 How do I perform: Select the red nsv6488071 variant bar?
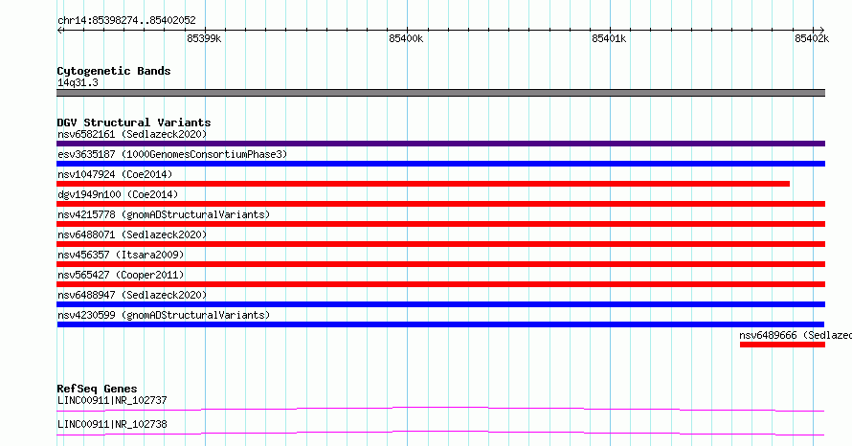tap(440, 244)
